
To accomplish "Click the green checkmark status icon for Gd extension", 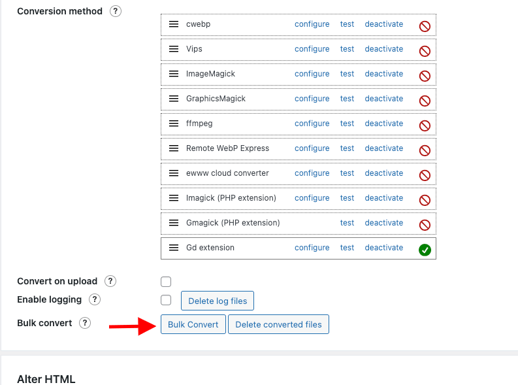I will click(x=425, y=250).
